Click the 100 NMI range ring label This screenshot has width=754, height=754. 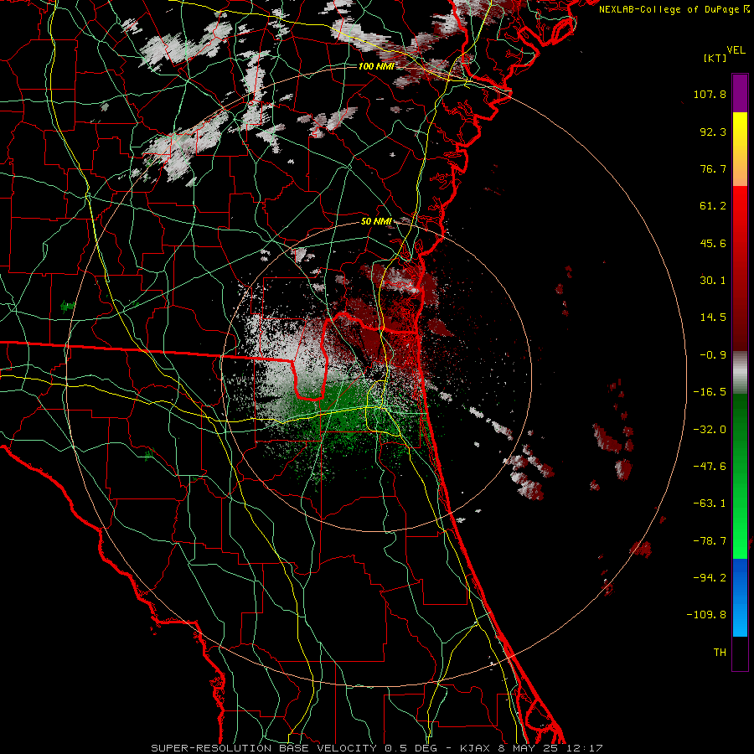click(x=376, y=66)
